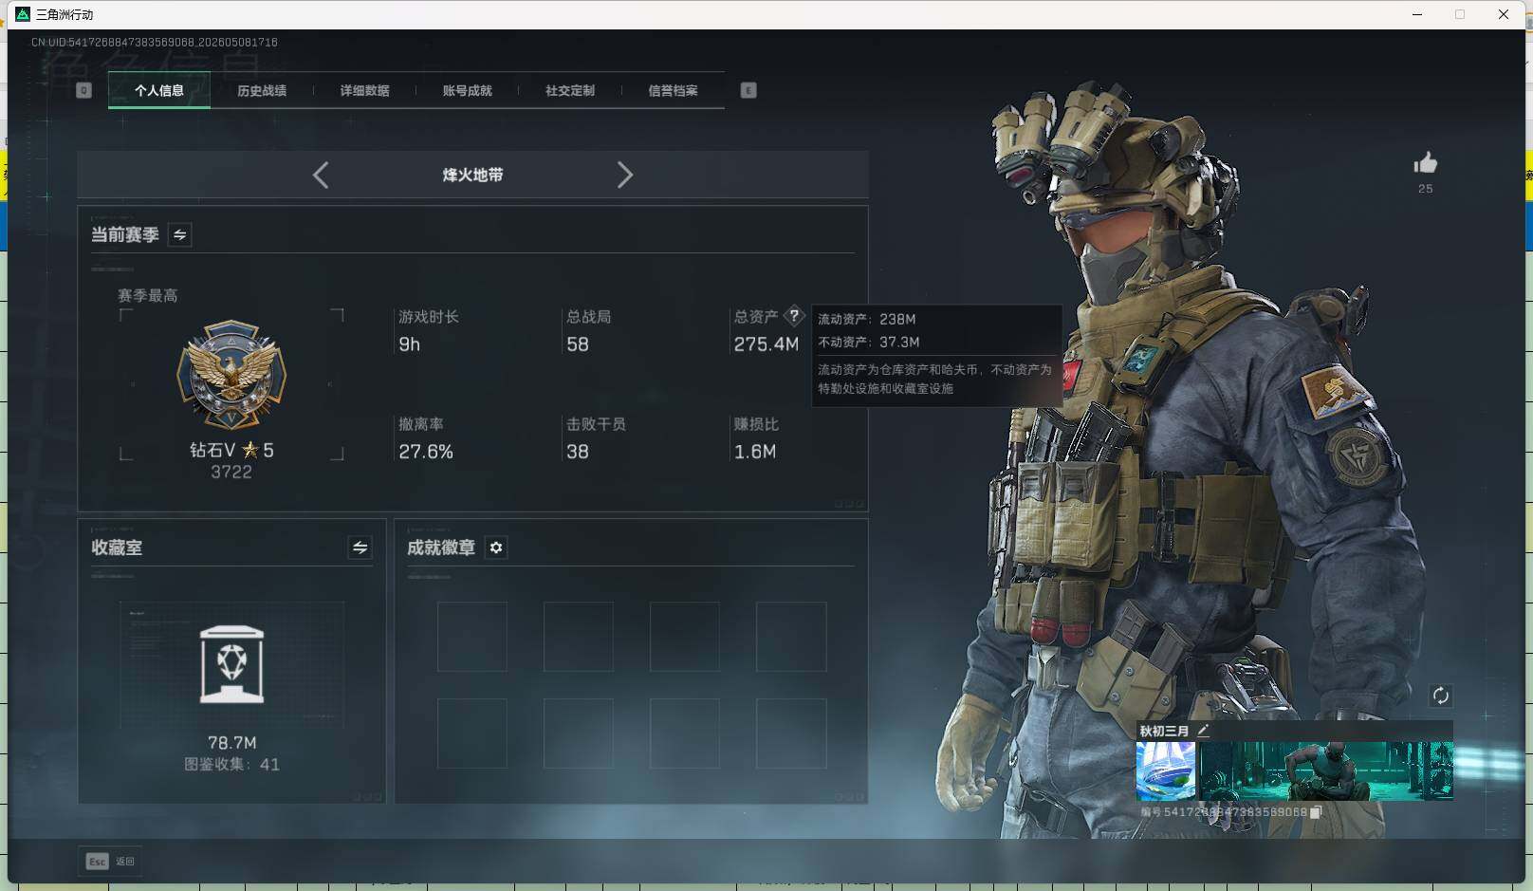
Task: Click the rotate character model icon
Action: click(x=1440, y=696)
